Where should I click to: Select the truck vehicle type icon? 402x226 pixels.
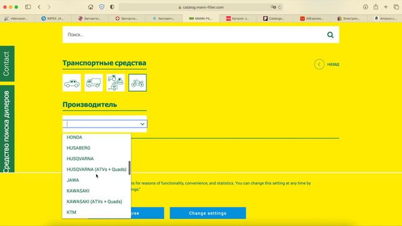click(94, 83)
